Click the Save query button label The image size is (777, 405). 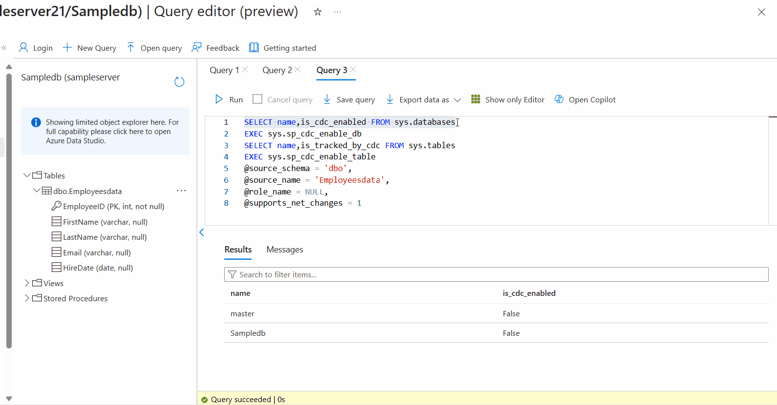coord(356,100)
